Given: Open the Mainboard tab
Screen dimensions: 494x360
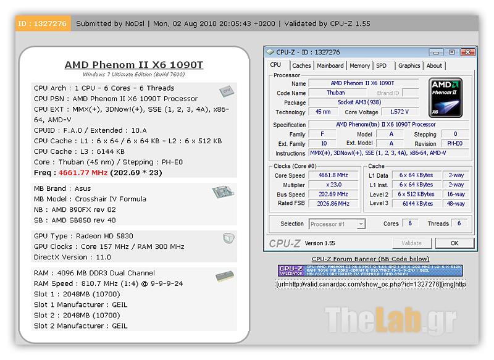Looking at the screenshot, I should (330, 65).
